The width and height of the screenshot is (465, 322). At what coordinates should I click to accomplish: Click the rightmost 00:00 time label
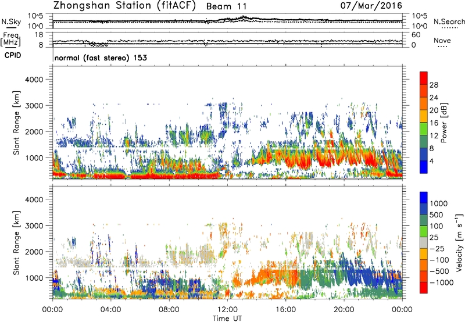point(402,310)
